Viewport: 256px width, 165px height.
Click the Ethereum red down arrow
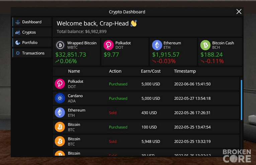pos(154,61)
